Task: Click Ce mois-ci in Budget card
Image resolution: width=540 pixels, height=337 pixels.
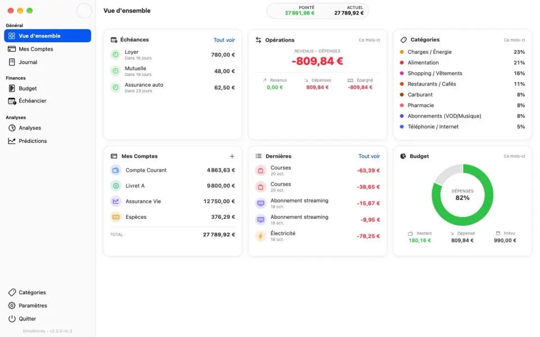Action: click(514, 156)
